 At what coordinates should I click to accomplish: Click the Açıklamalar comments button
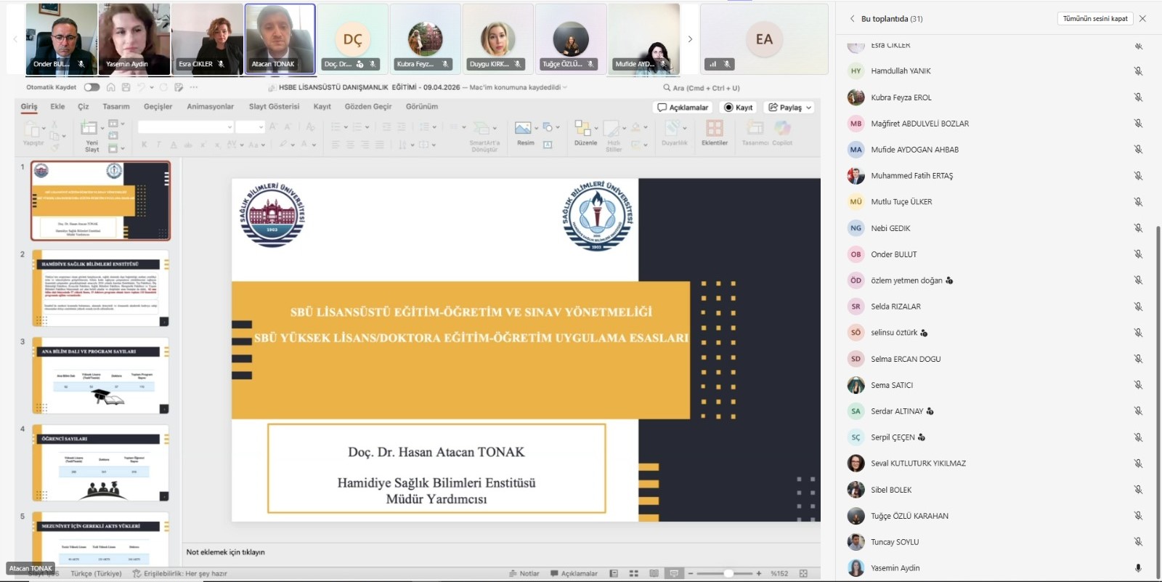pyautogui.click(x=683, y=108)
